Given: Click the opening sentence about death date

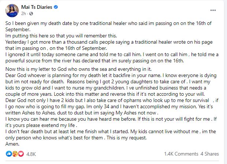Looking at the screenshot, I should 108,26.
